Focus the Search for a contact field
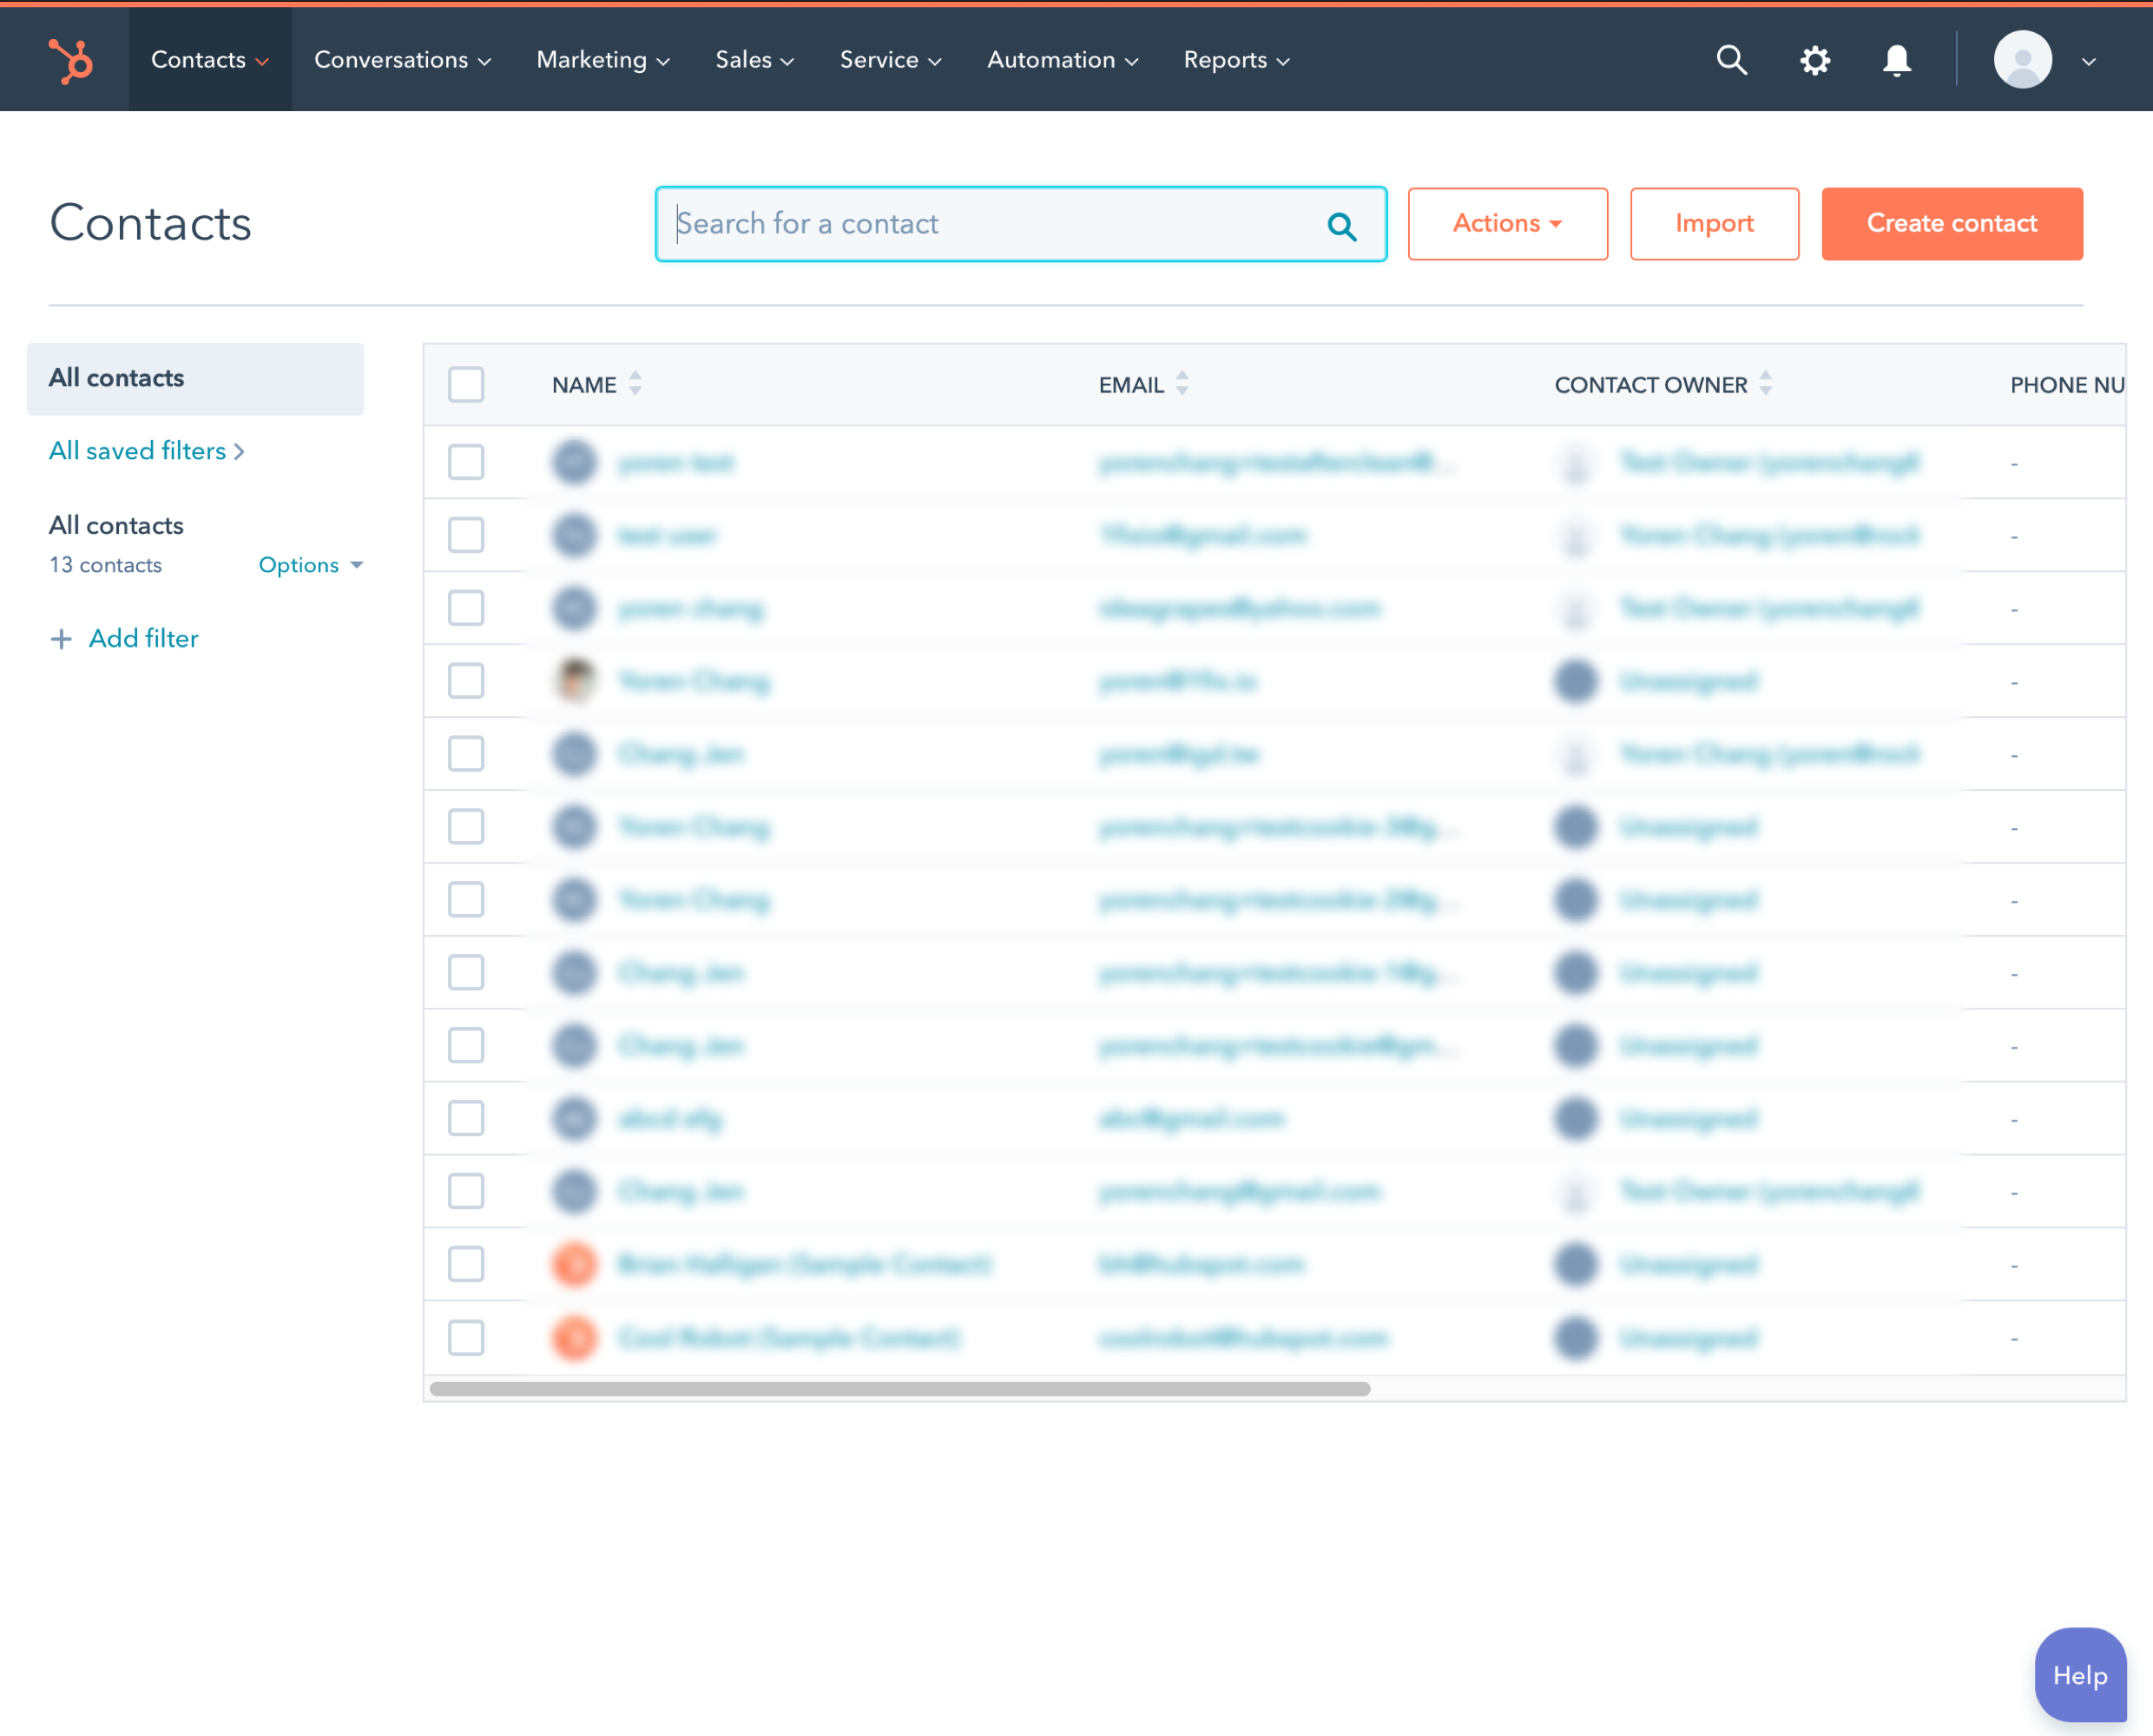Image resolution: width=2153 pixels, height=1736 pixels. point(1020,224)
